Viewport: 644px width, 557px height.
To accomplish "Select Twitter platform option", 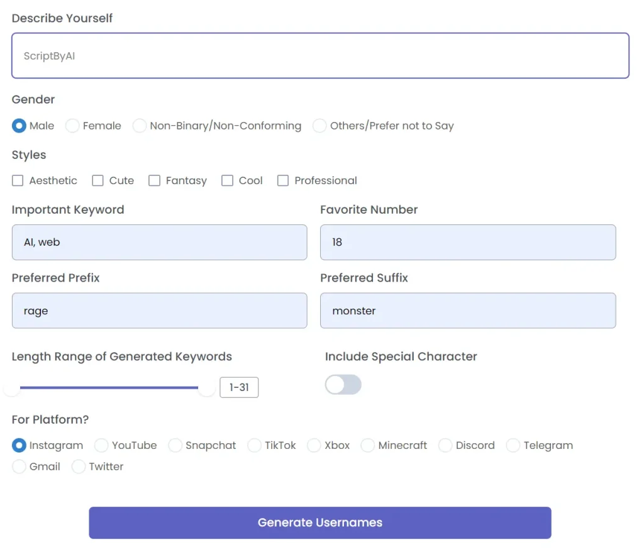I will pos(79,466).
